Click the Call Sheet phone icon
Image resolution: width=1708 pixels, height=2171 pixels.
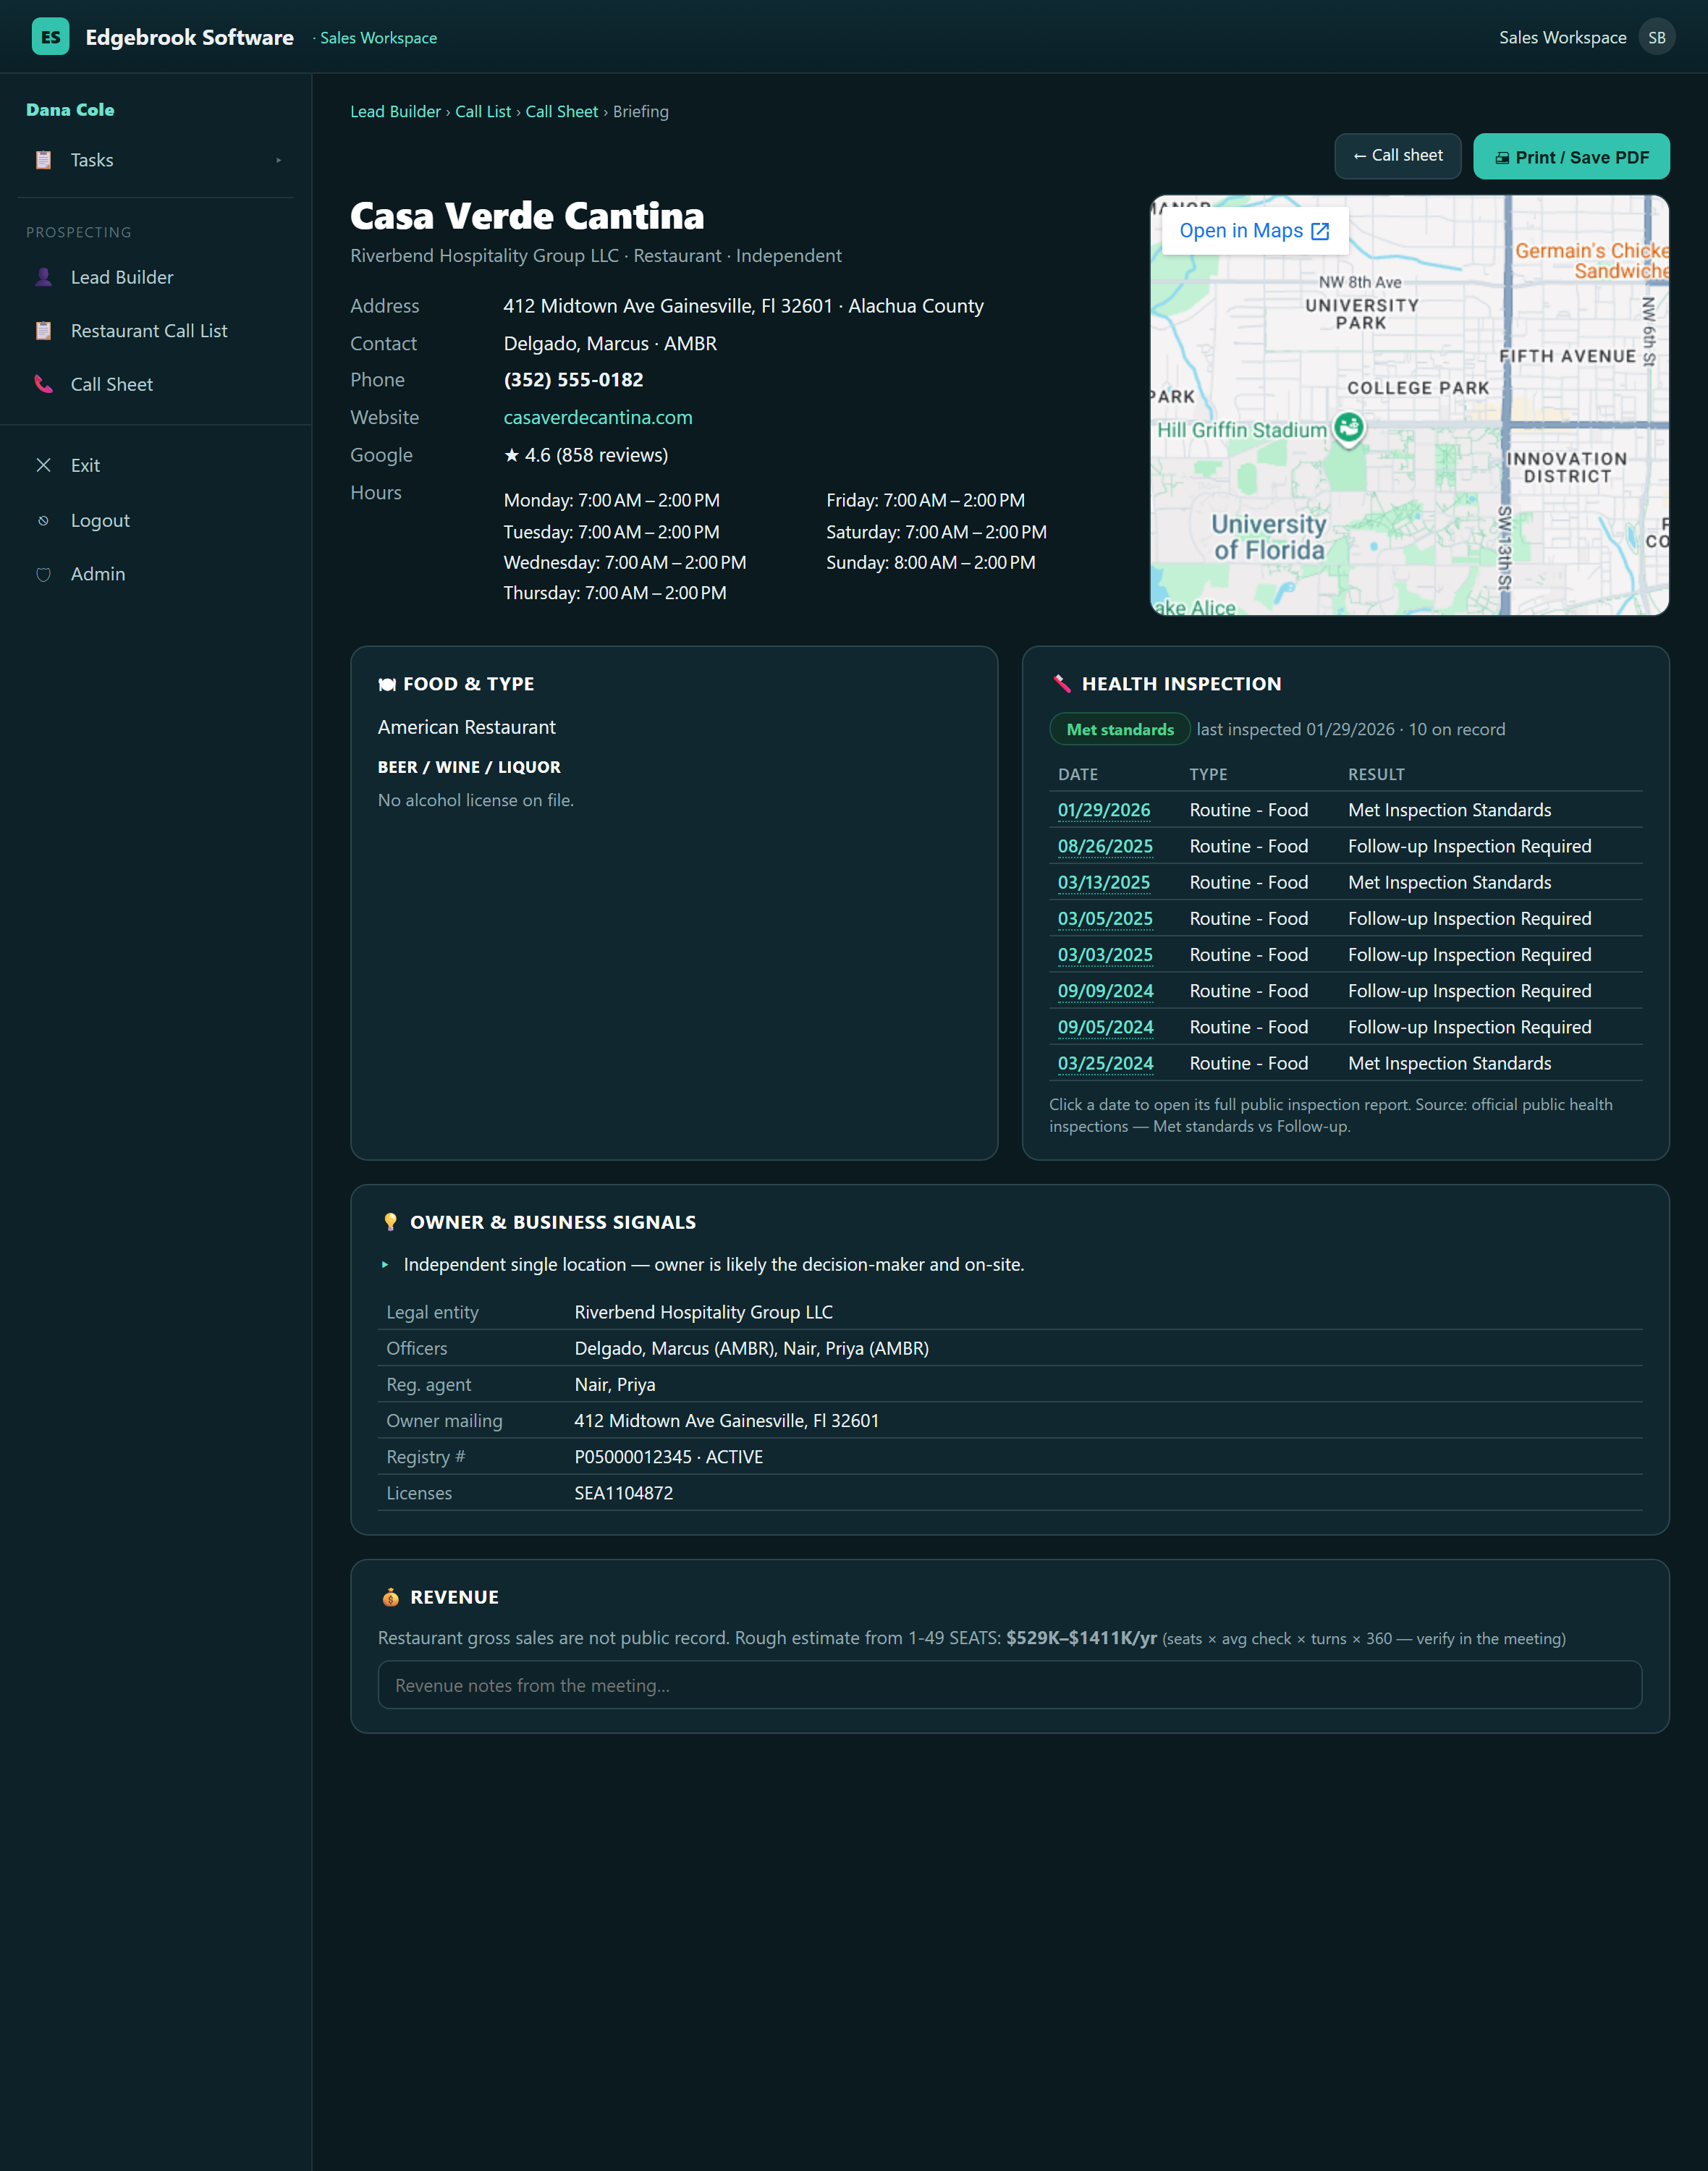click(43, 384)
